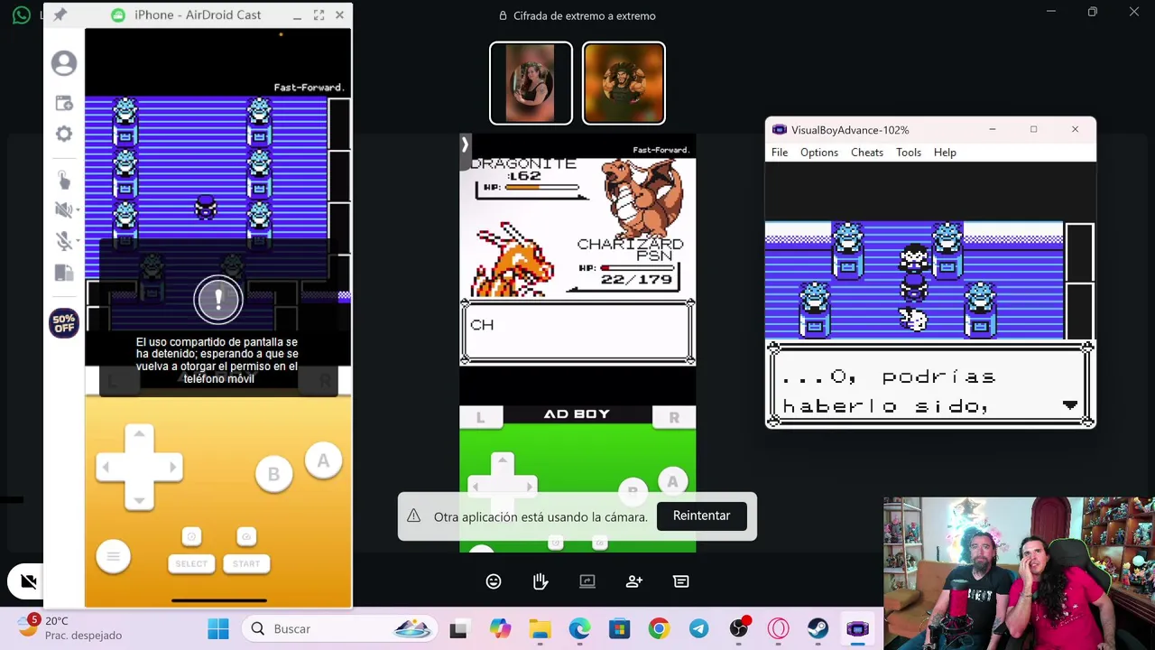Enable the touch control hand icon in AirDroid

point(64,180)
